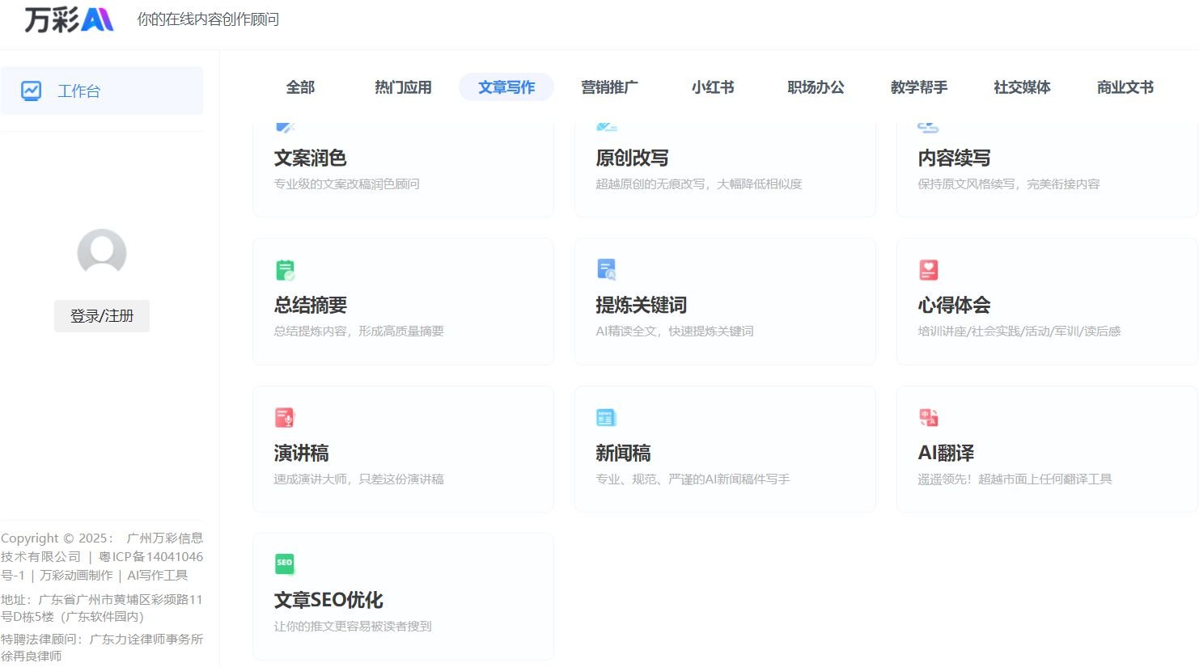Click the 提炼关键词 blue document icon
Screen dimensions: 1199x667
(x=606, y=269)
